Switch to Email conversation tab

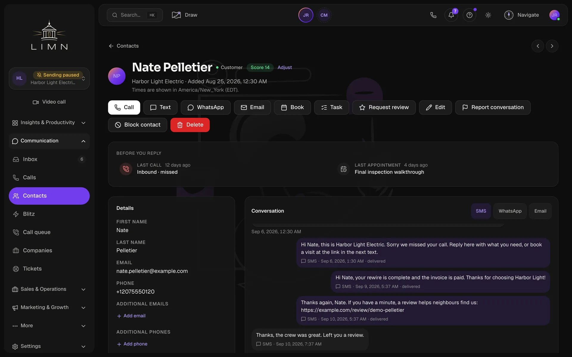pyautogui.click(x=540, y=211)
